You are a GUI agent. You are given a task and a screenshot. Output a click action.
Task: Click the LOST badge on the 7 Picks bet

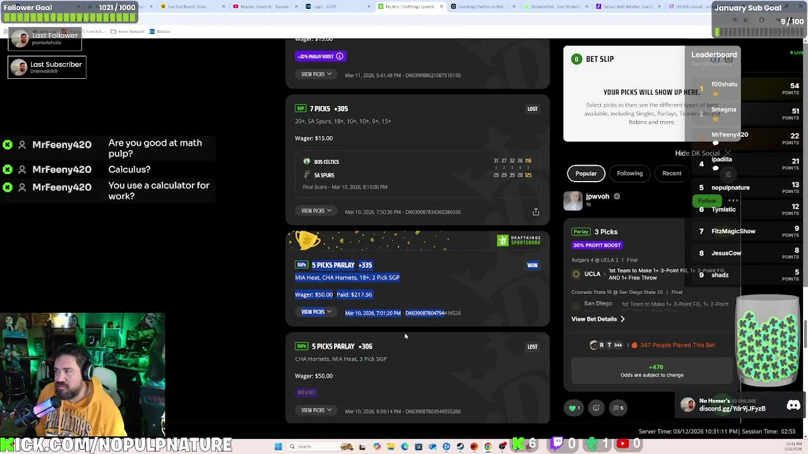click(532, 109)
